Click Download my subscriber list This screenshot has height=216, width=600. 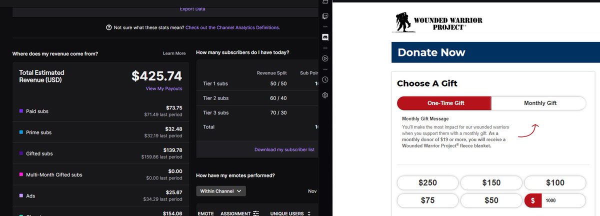click(284, 149)
